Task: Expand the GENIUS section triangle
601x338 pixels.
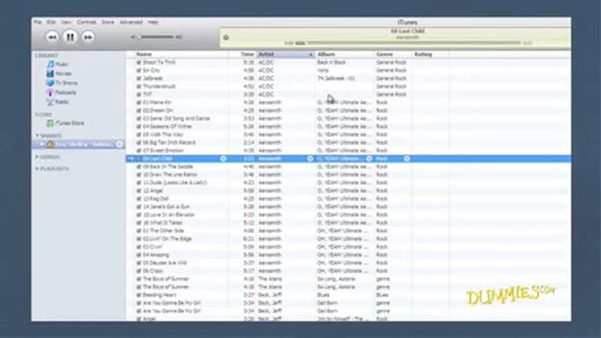Action: (x=38, y=157)
